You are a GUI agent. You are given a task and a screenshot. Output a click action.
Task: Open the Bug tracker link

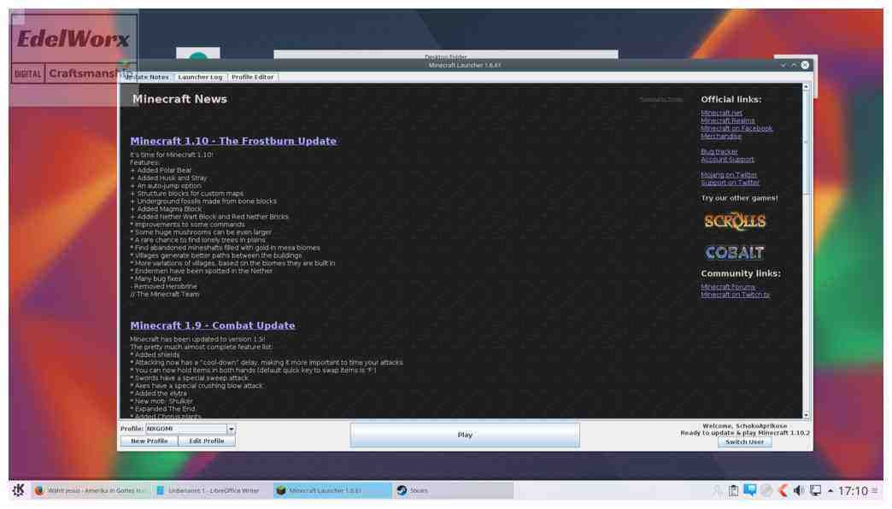719,152
